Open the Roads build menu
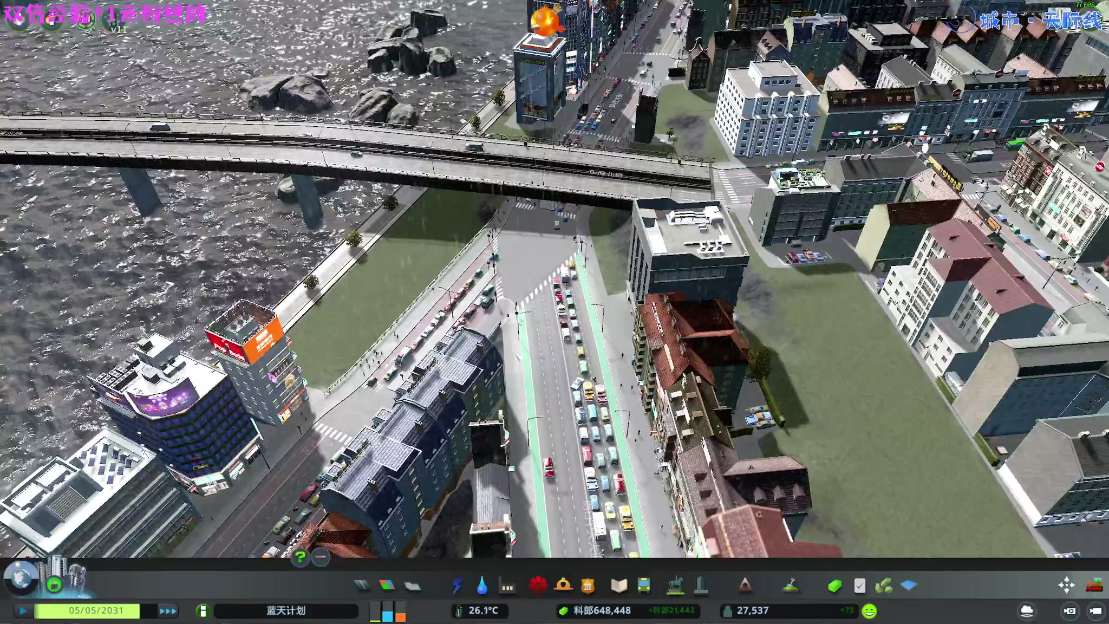The height and width of the screenshot is (624, 1109). tap(362, 586)
